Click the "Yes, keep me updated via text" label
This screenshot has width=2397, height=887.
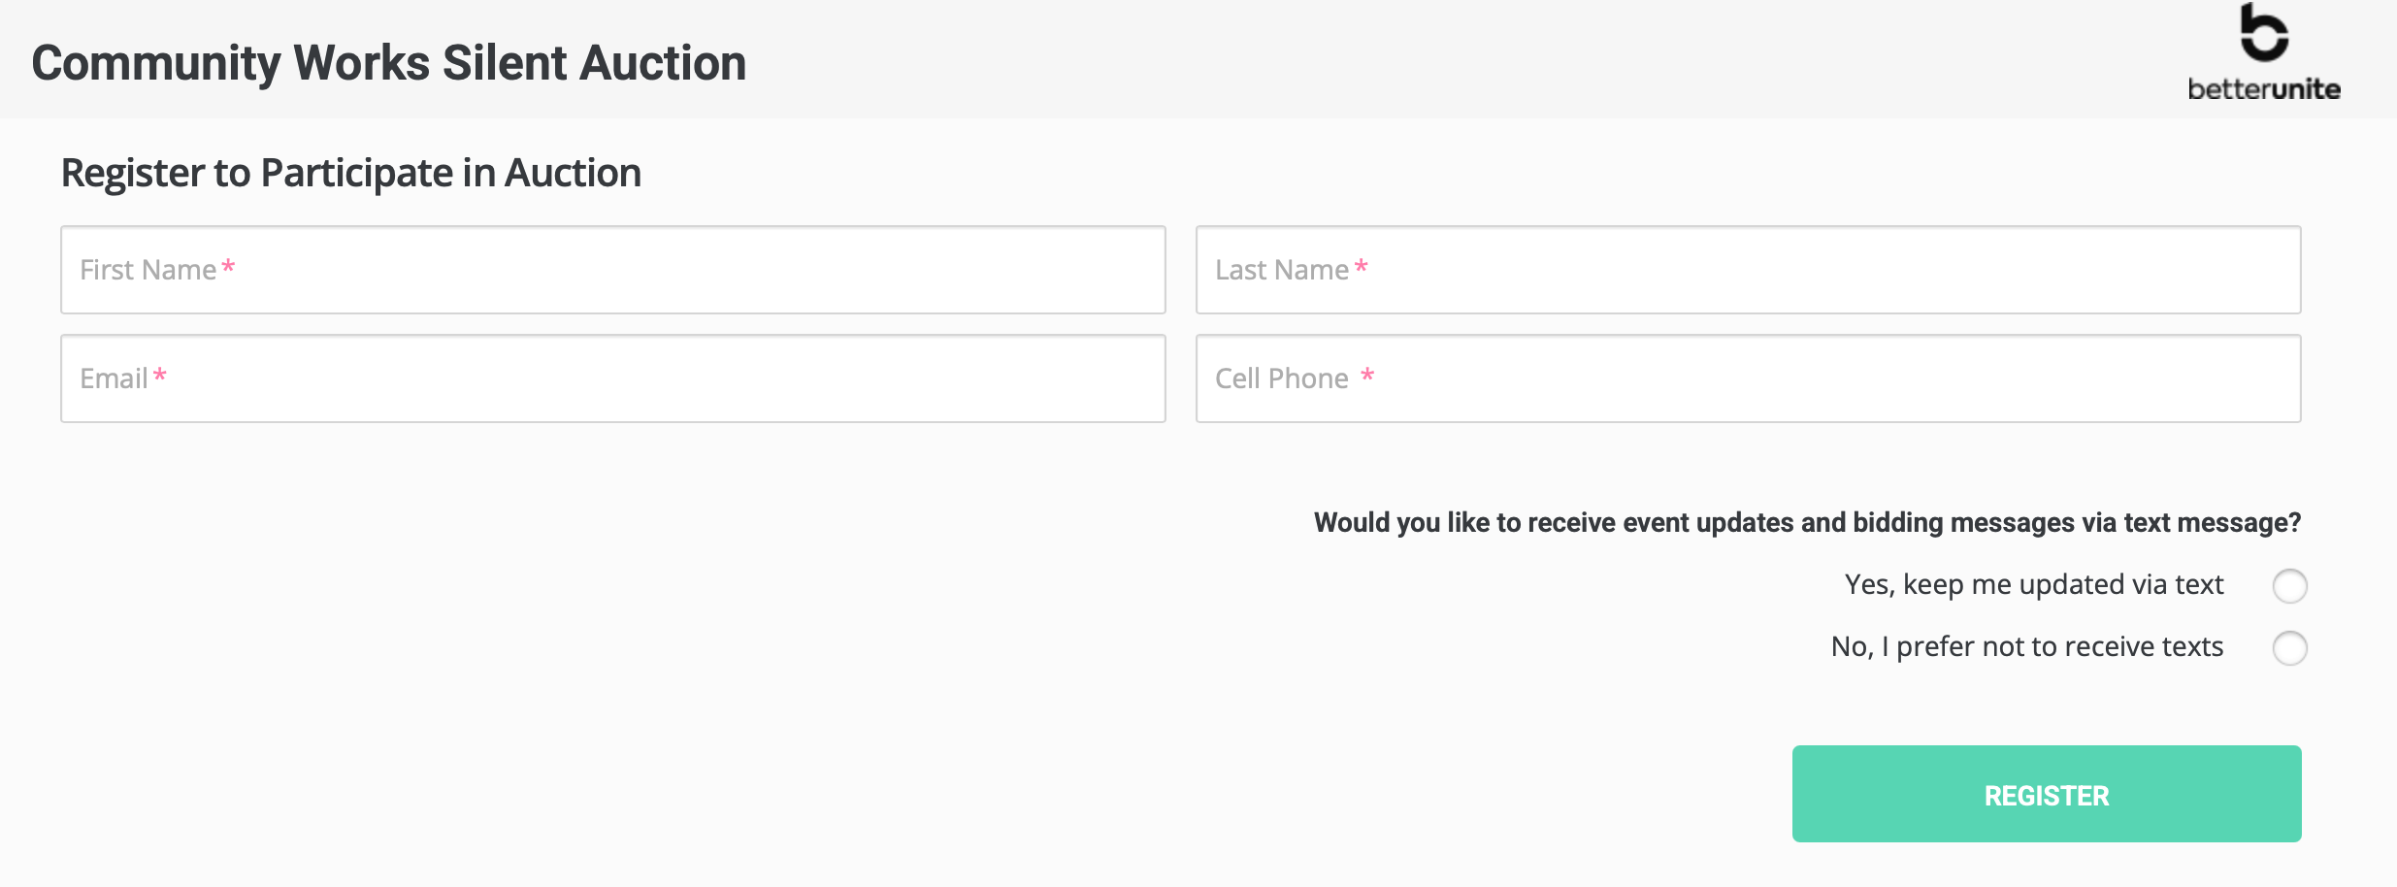click(2034, 585)
